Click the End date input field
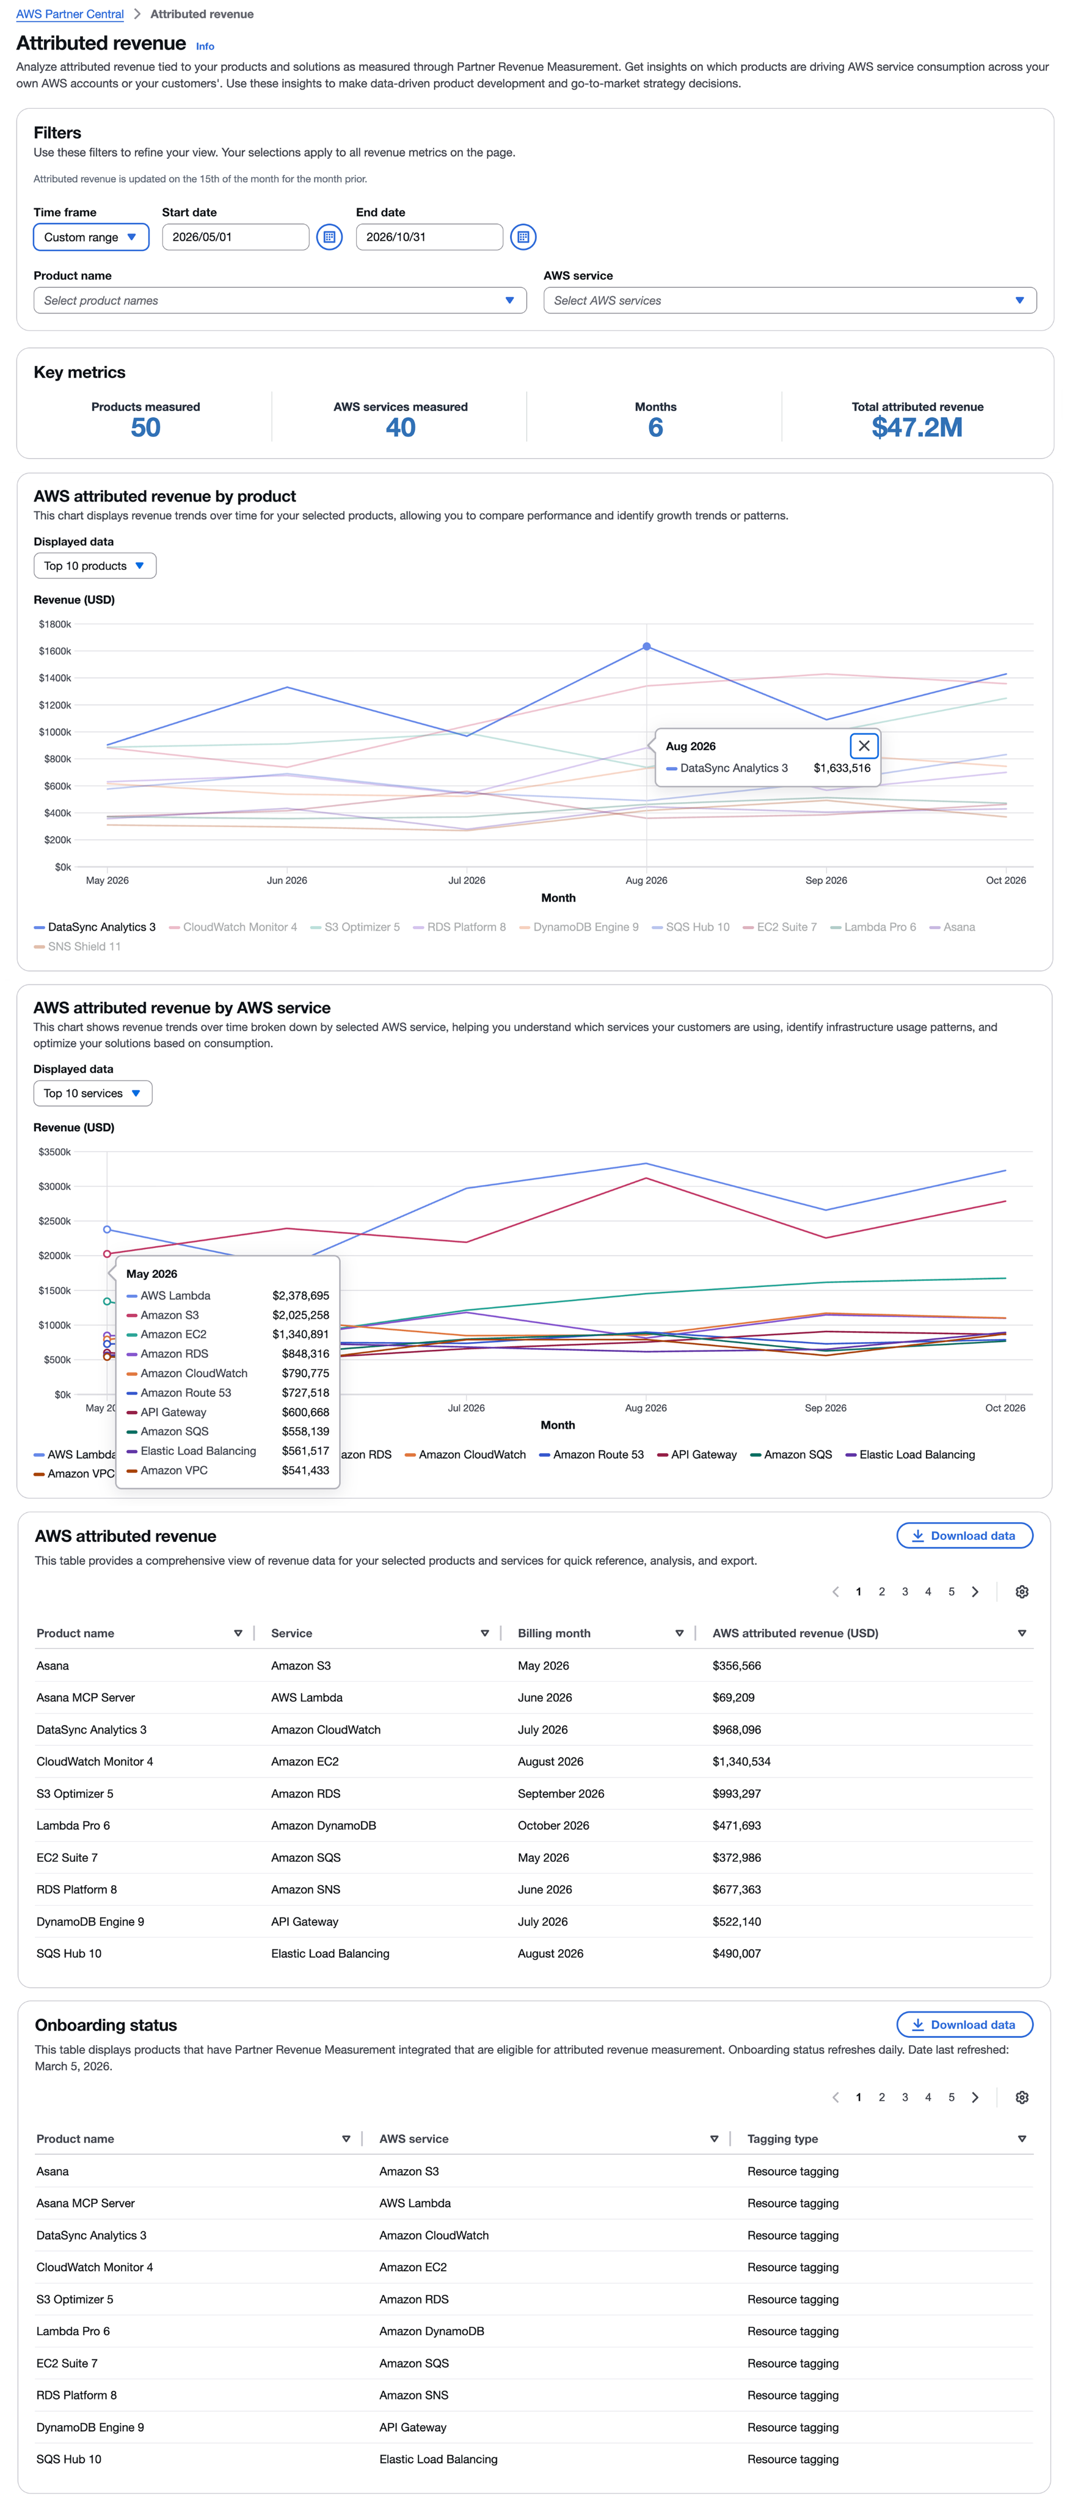The width and height of the screenshot is (1067, 2502). pos(429,237)
